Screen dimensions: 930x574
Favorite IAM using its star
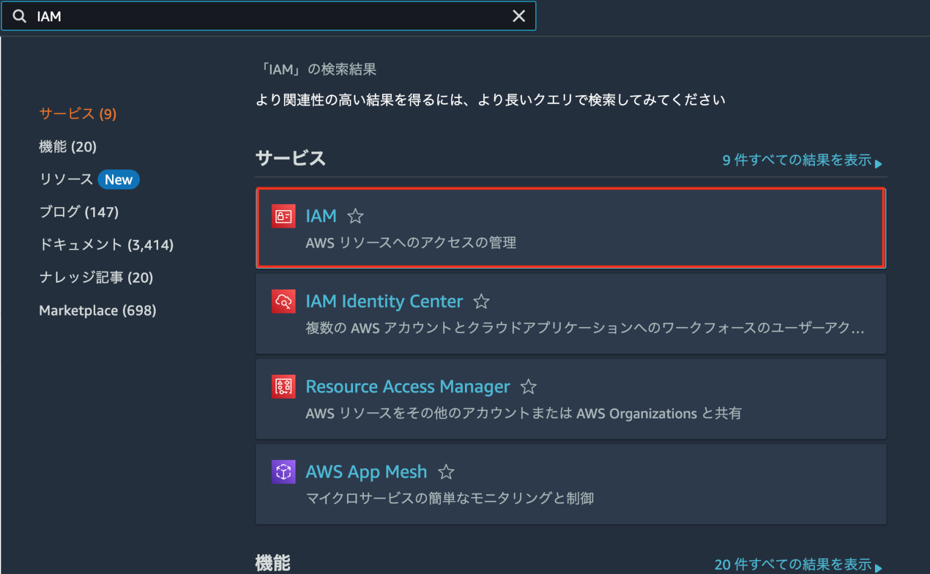click(x=355, y=216)
